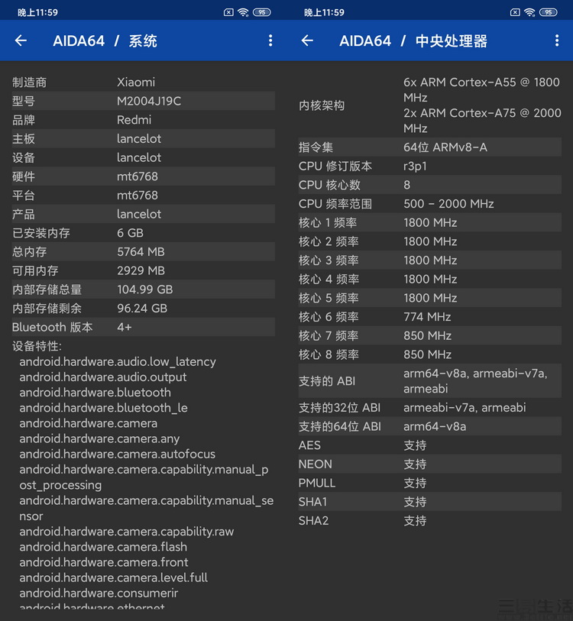Tap battery indicator in right status bar

[548, 12]
